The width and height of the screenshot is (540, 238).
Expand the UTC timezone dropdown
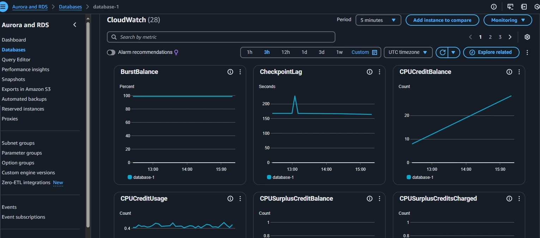pos(408,52)
